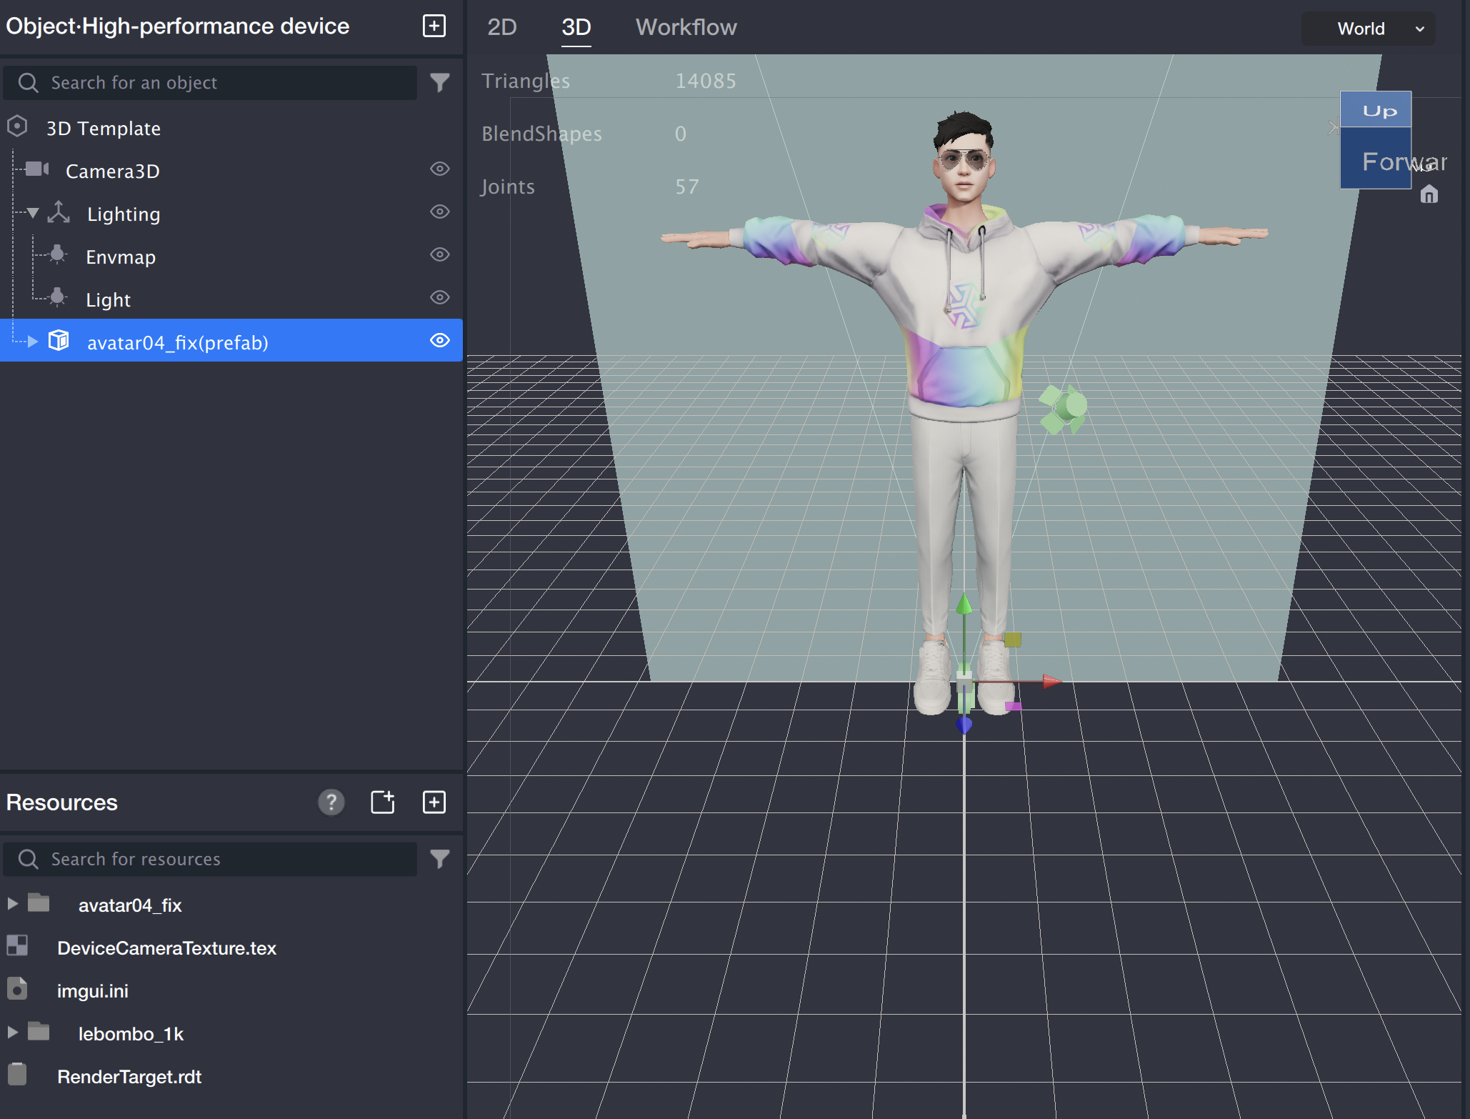Click the Up face of orientation cube
Viewport: 1470px width, 1119px height.
tap(1376, 110)
